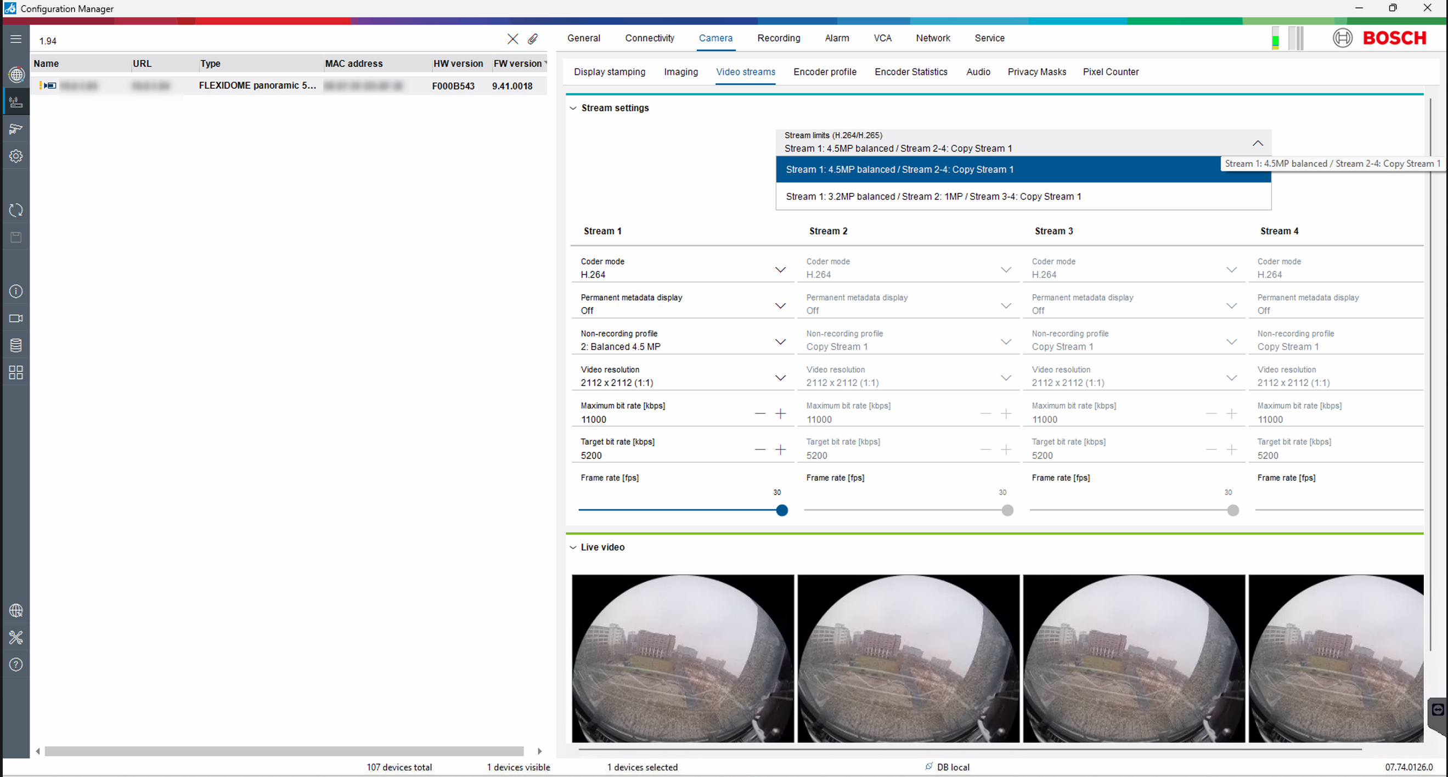Click the paperclip icon next to filter
This screenshot has width=1448, height=777.
(532, 39)
